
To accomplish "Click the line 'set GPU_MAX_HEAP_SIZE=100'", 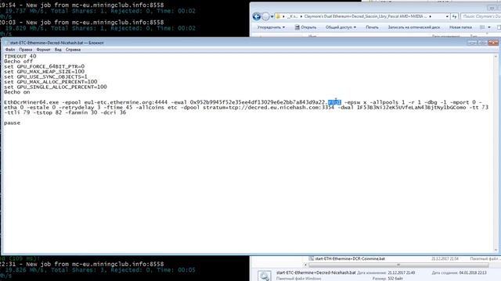I will click(x=45, y=72).
